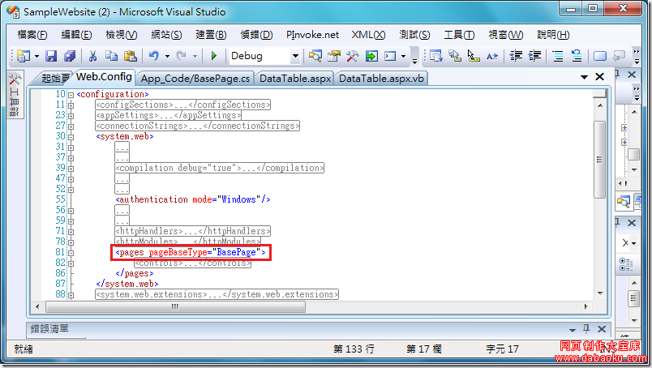Click the pages pageBaseType="BasePage" line
The width and height of the screenshot is (652, 368).
coord(191,252)
